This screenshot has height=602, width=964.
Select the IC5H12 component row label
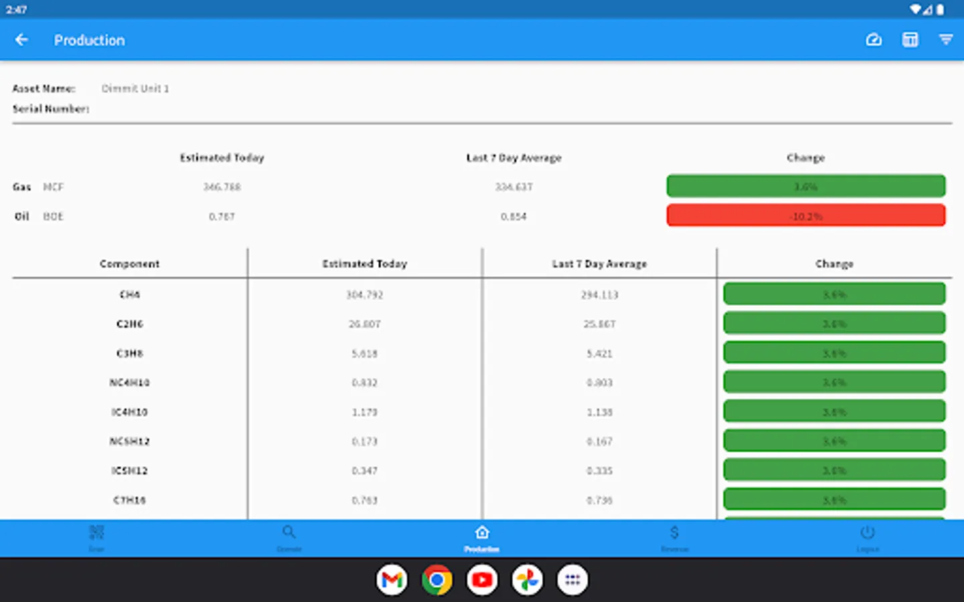click(x=130, y=471)
